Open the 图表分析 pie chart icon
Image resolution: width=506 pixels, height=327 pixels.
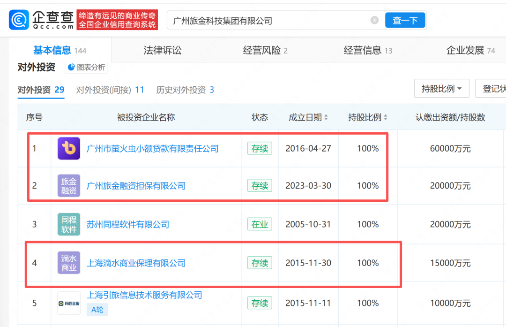click(x=72, y=68)
